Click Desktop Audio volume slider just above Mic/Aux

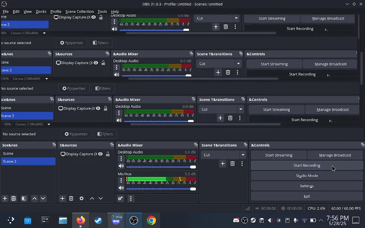coord(161,167)
